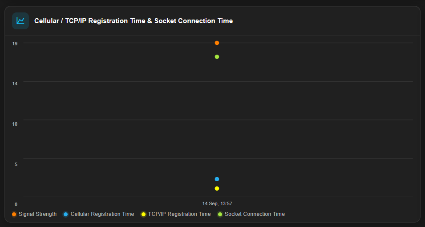The image size is (425, 227).
Task: Click the "14 Sep, 13:57" x-axis label
Action: 217,203
